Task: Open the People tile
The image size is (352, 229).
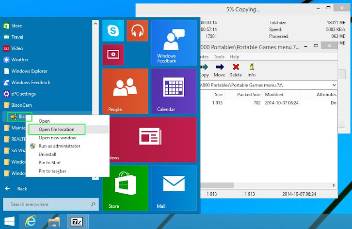Action: coord(125,91)
